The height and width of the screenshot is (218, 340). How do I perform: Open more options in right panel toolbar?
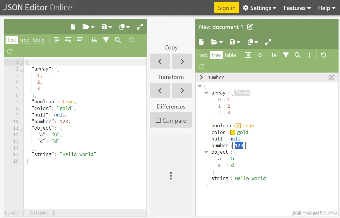(x=310, y=55)
